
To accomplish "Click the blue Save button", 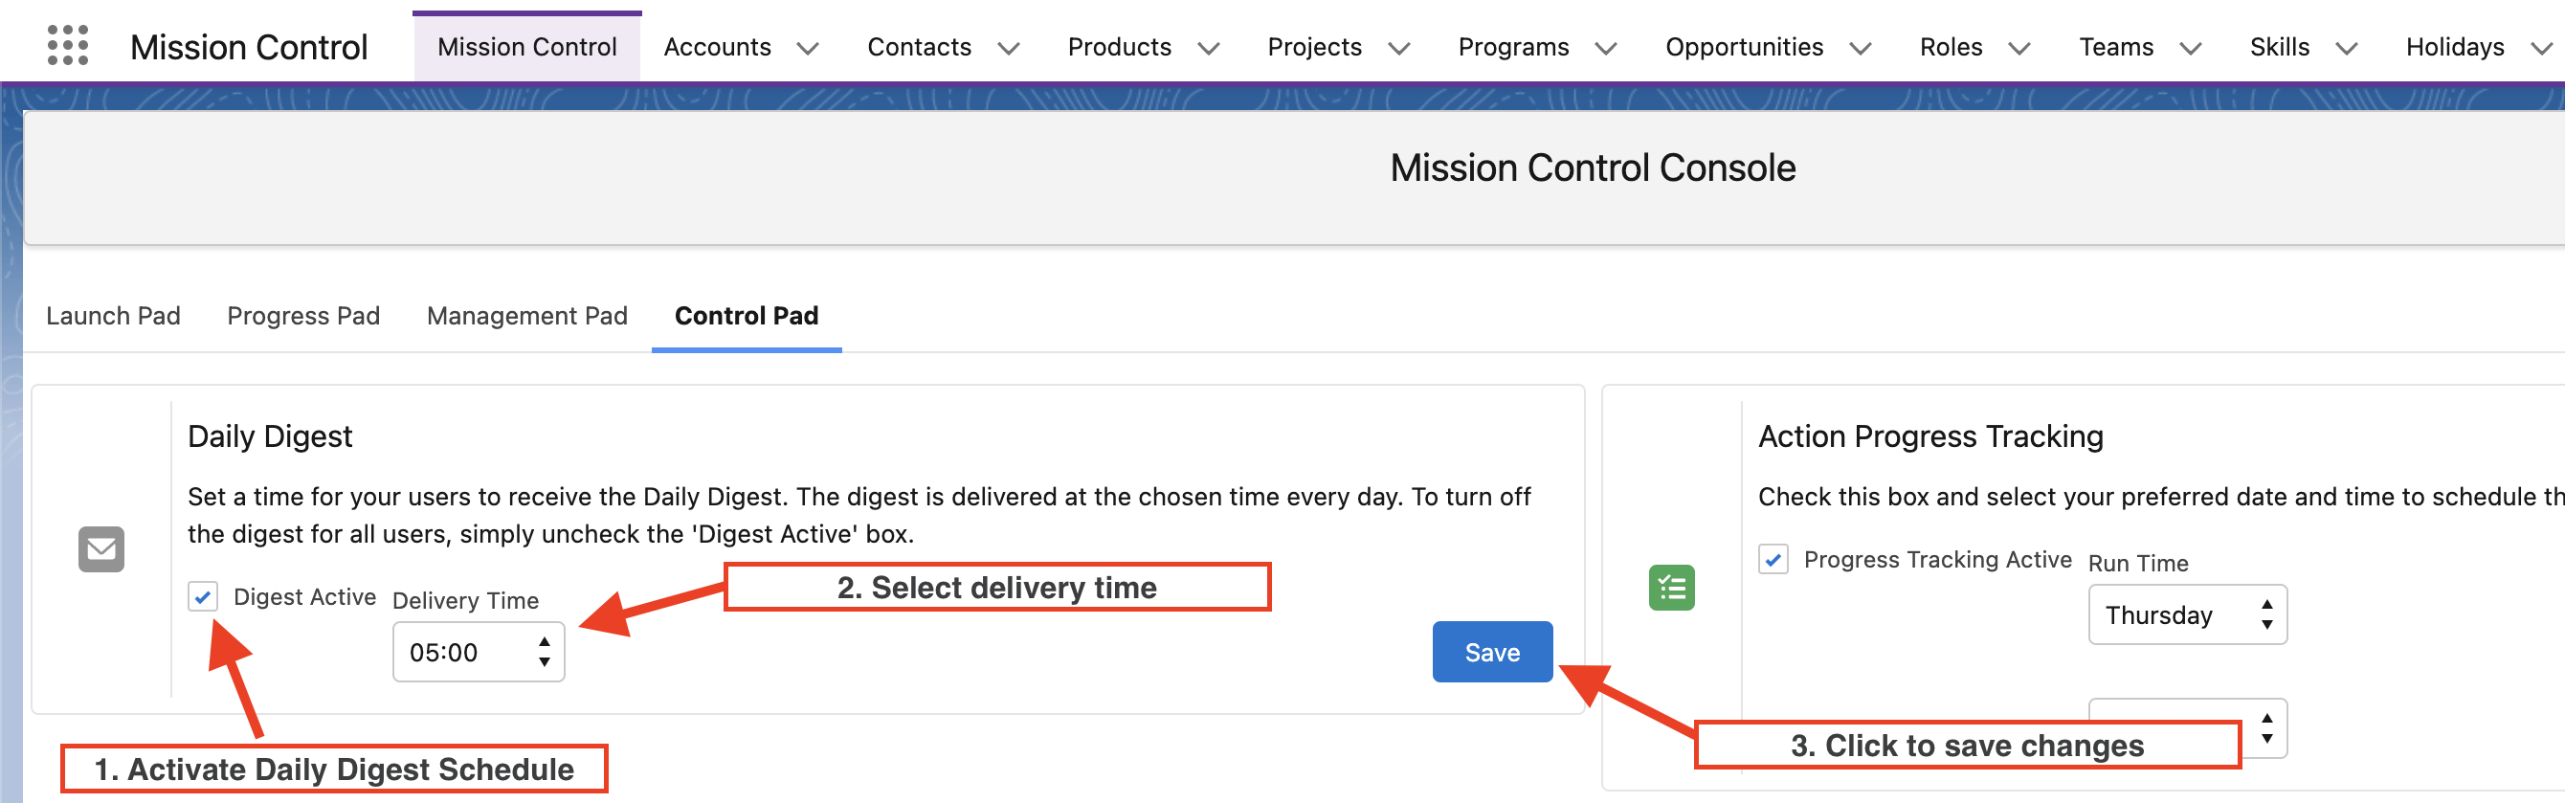I will tap(1490, 653).
